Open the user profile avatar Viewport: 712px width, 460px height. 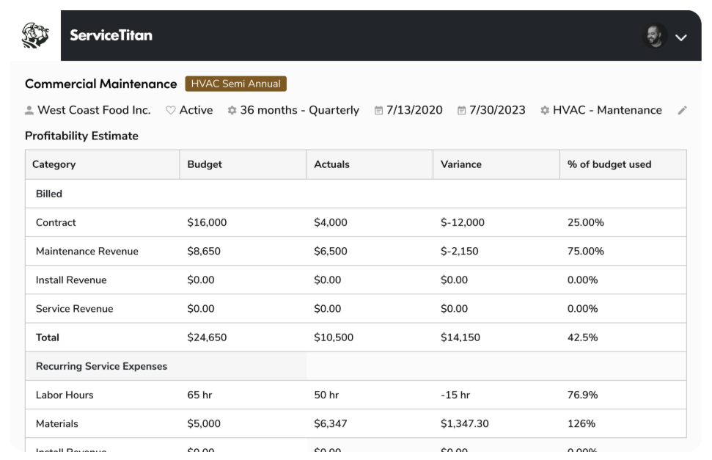pyautogui.click(x=655, y=36)
